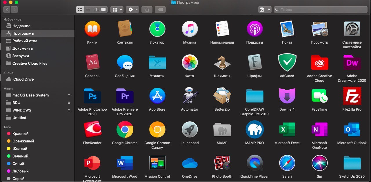This screenshot has width=371, height=182.
Task: Open the Шахматы app icon
Action: click(x=222, y=62)
